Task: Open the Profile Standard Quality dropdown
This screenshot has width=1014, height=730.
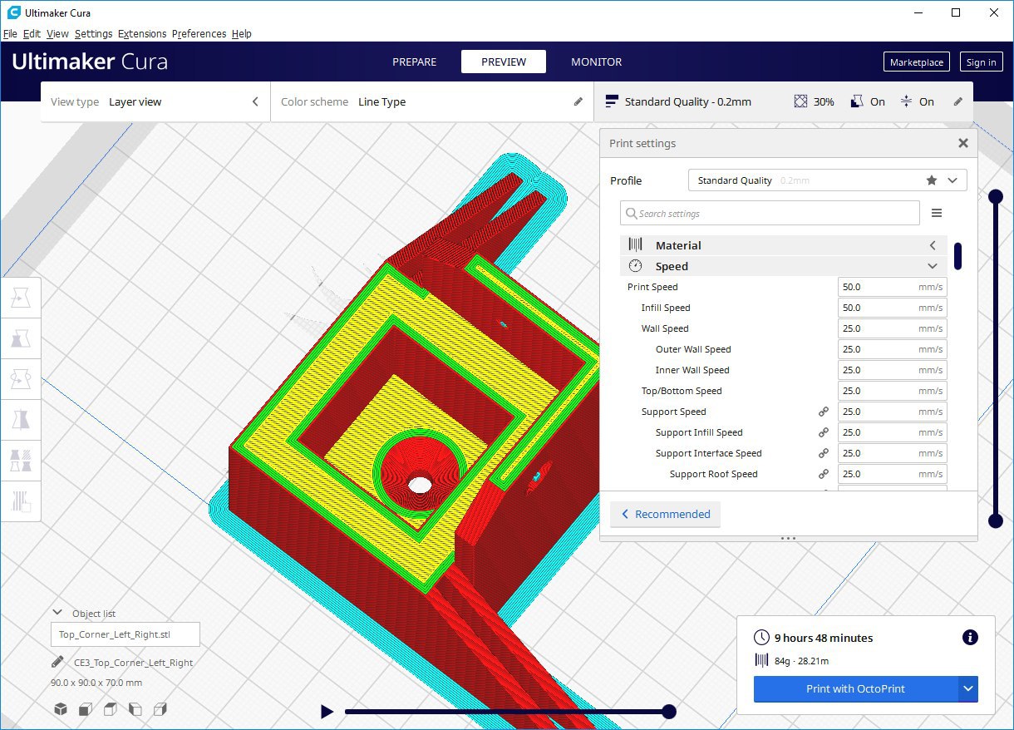Action: tap(827, 180)
